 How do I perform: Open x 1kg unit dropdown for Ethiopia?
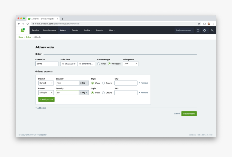point(84,93)
